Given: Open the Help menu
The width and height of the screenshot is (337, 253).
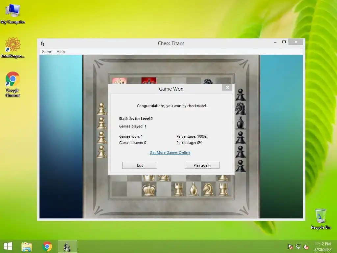Looking at the screenshot, I should tap(61, 52).
